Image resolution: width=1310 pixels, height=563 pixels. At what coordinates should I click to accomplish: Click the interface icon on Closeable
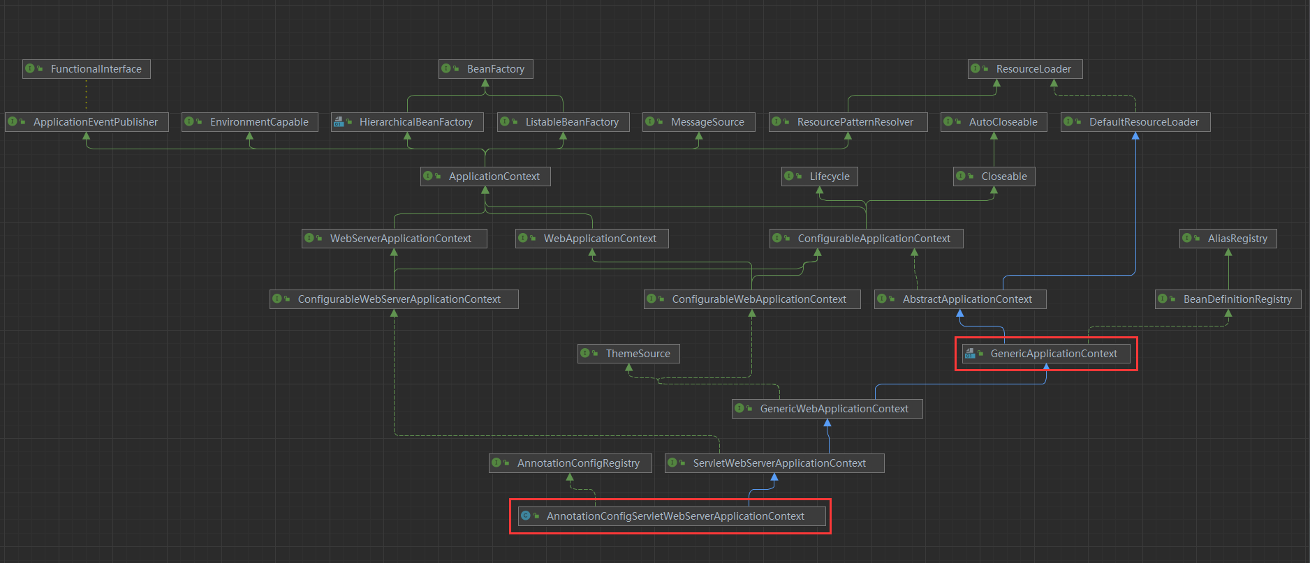(x=961, y=176)
